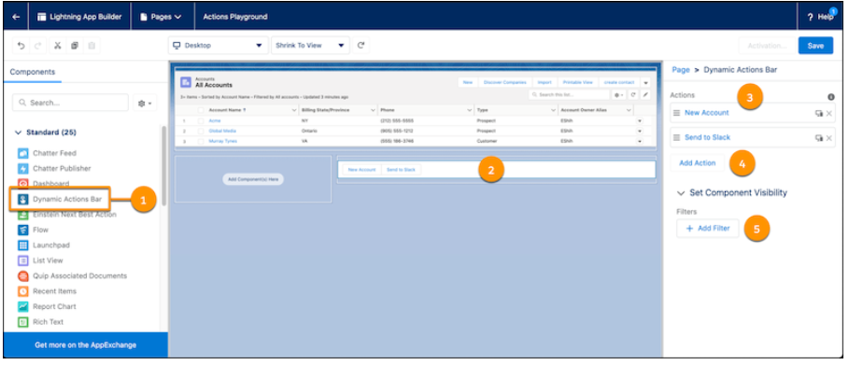Open the New Account action
The height and width of the screenshot is (365, 849).
click(707, 113)
